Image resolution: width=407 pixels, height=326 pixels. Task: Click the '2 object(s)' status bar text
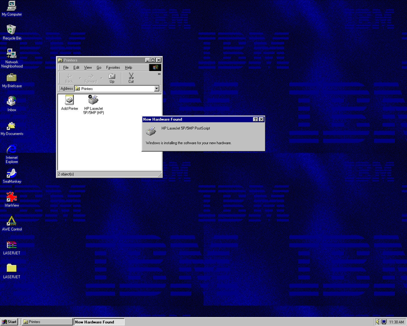click(x=66, y=174)
